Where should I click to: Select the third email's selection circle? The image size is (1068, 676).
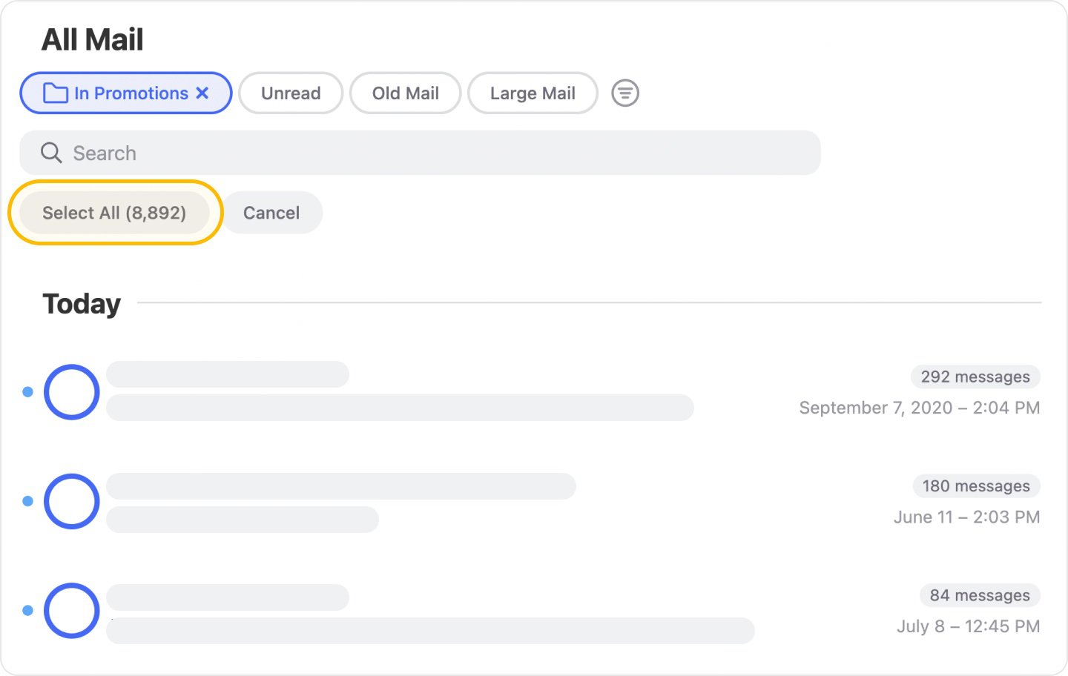[71, 609]
